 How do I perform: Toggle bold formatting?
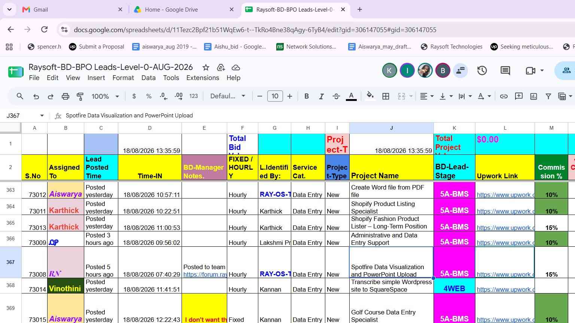pos(307,96)
